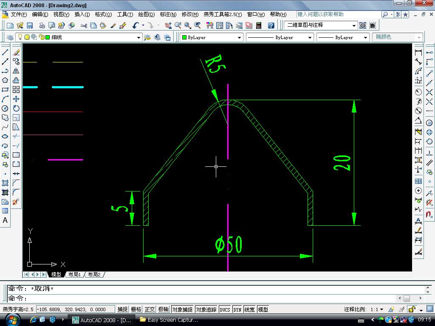Click the 模型 status bar button
The width and height of the screenshot is (435, 326).
click(x=263, y=309)
